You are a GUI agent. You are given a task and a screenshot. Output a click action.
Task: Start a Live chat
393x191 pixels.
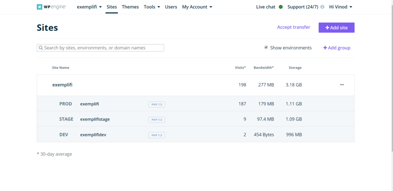coord(266,7)
